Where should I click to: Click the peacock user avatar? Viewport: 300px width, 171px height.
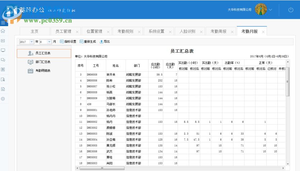click(261, 9)
